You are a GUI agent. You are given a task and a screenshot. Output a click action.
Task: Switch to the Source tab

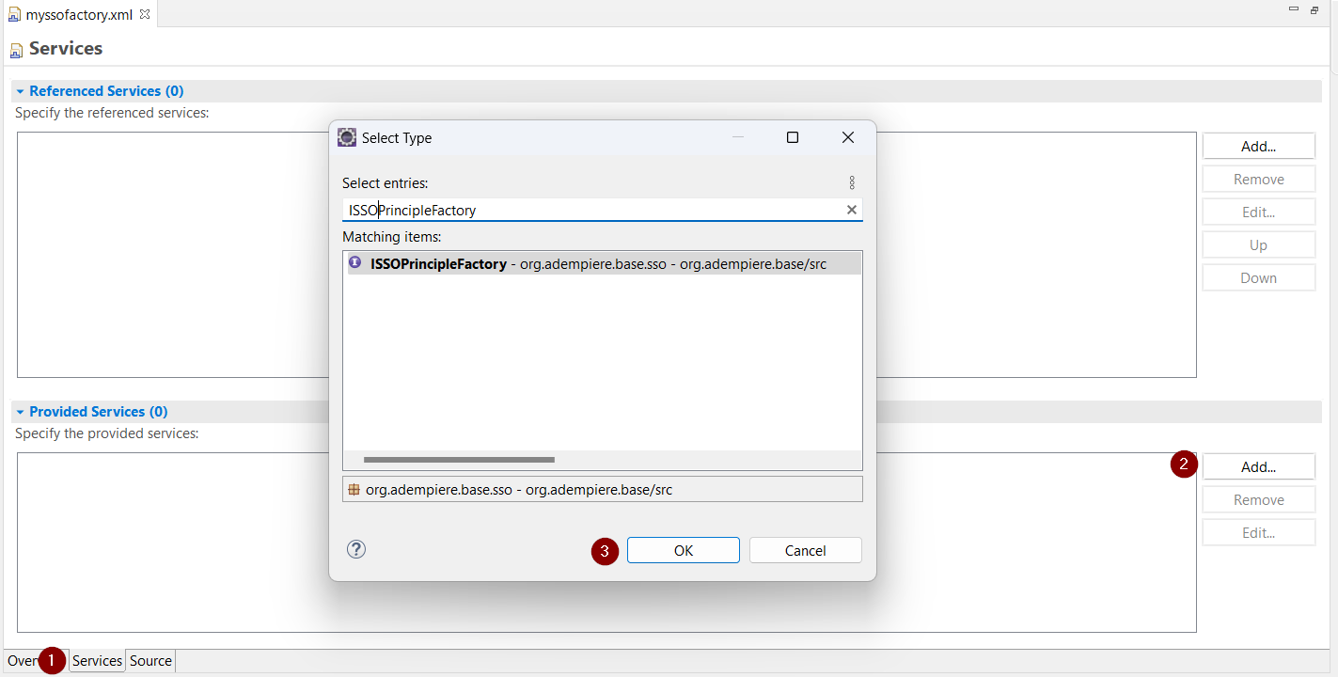[x=150, y=661]
